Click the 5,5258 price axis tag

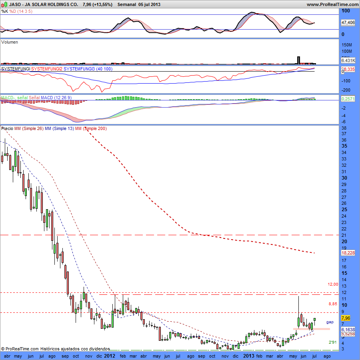tap(348, 334)
